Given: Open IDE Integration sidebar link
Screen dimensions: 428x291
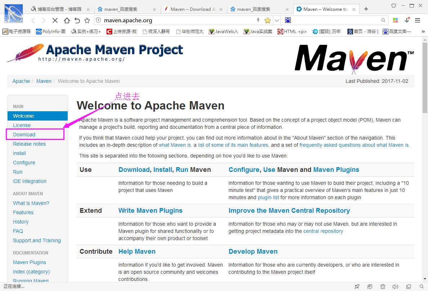Looking at the screenshot, I should 30,182.
